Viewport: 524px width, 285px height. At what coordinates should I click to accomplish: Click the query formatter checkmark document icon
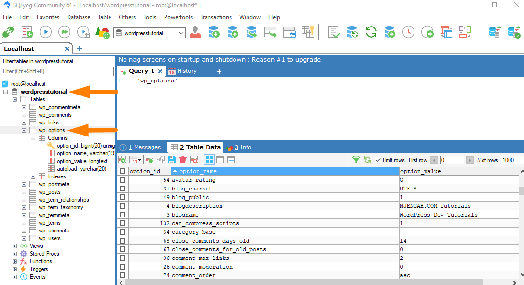pos(334,32)
